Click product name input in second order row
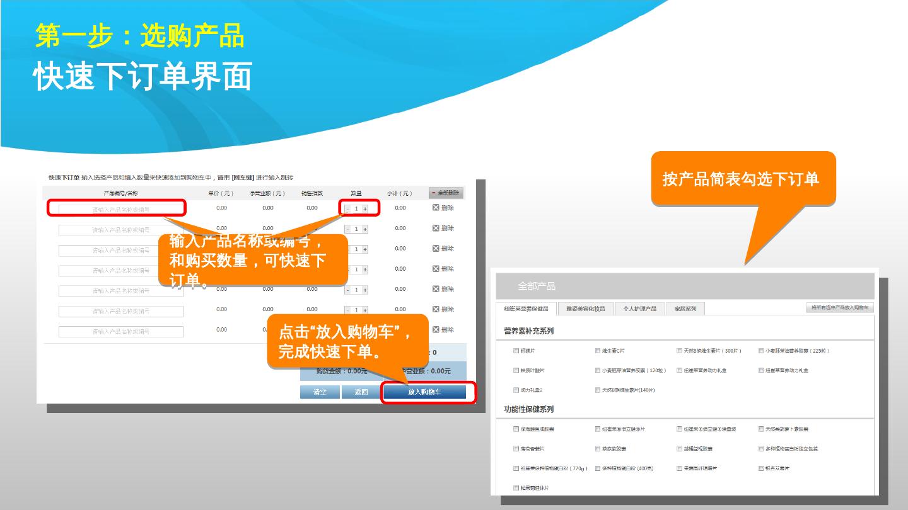 pos(121,230)
